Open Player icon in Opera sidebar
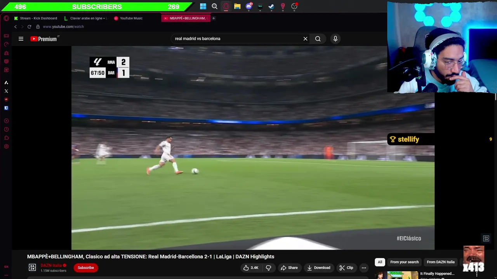This screenshot has height=279, width=497. 6,121
